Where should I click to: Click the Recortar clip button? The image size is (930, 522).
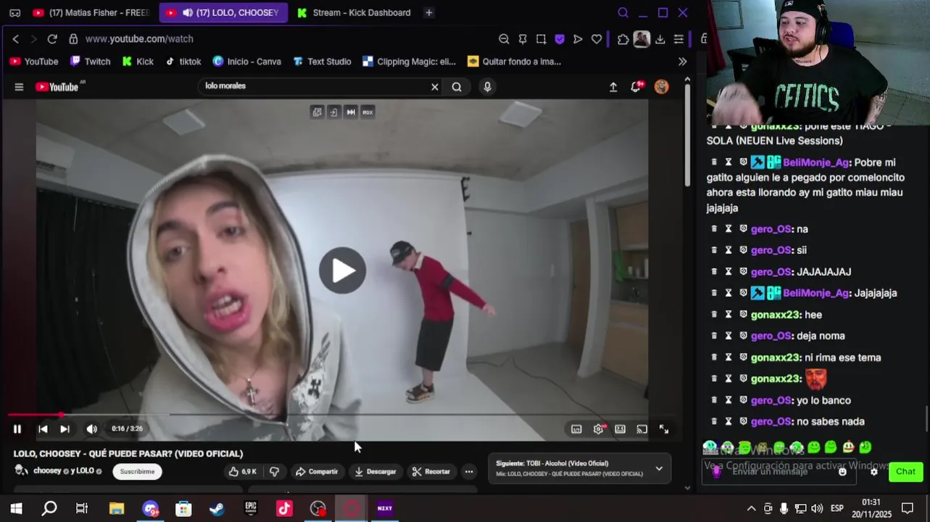pyautogui.click(x=431, y=471)
